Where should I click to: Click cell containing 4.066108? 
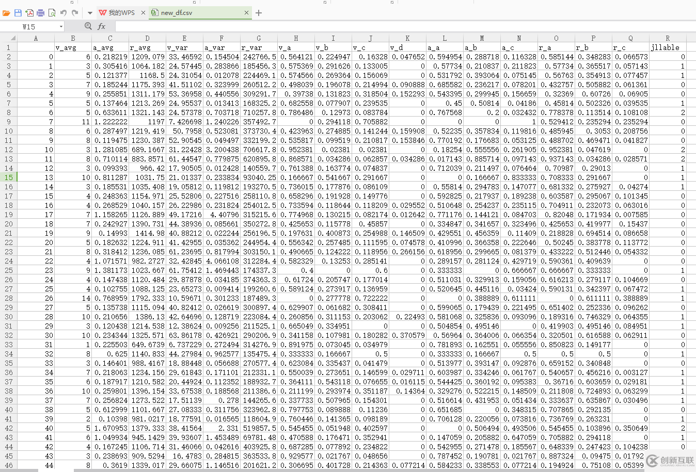tap(222, 261)
